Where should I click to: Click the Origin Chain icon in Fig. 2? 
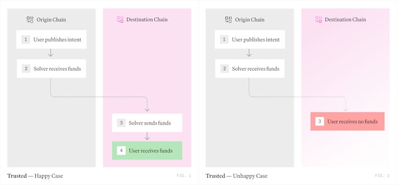pos(228,20)
